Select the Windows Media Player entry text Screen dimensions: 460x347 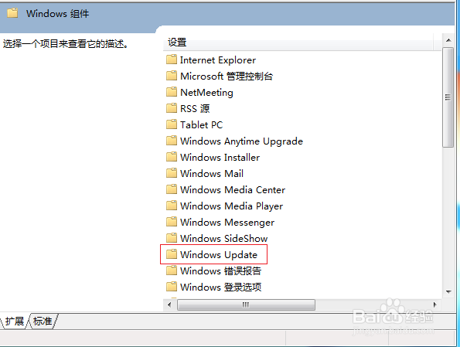(x=231, y=206)
